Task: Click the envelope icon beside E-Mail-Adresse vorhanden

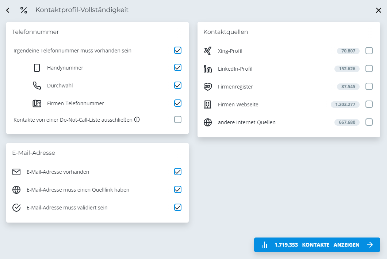Action: click(16, 172)
